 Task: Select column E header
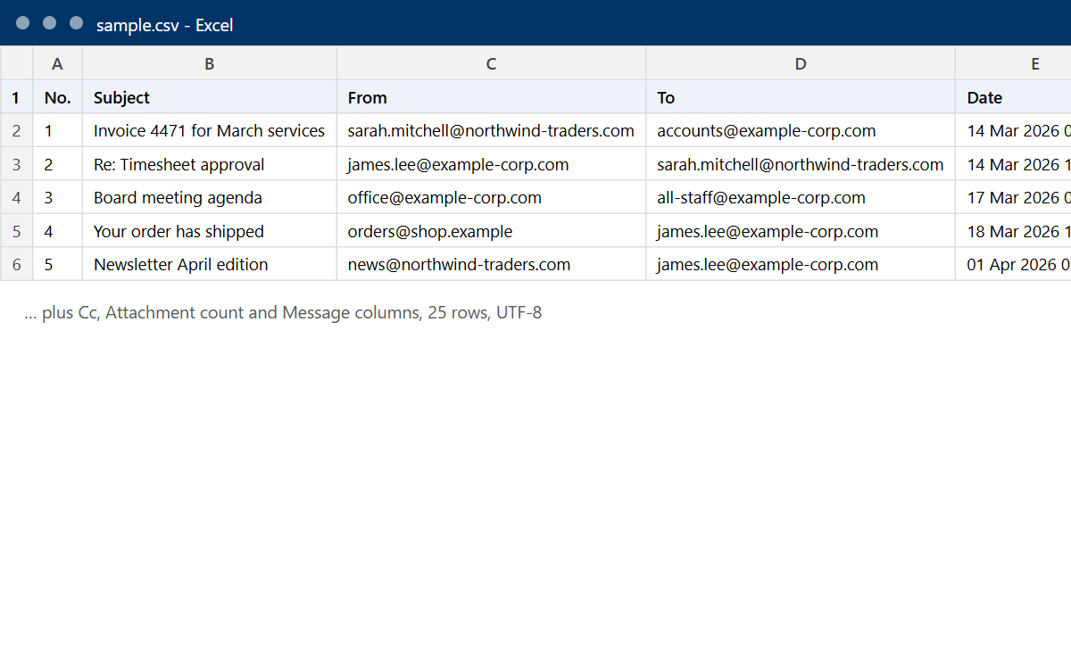pyautogui.click(x=1014, y=63)
